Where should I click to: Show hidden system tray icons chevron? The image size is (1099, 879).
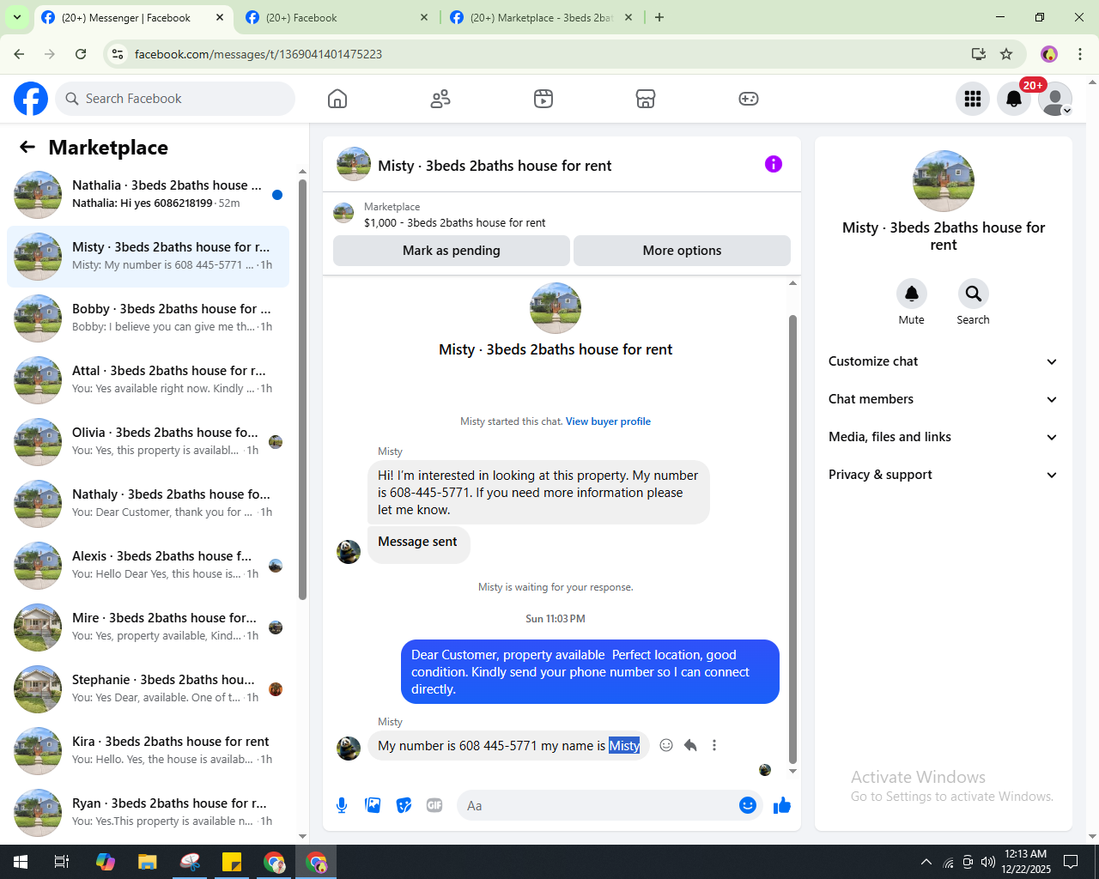[x=926, y=862]
